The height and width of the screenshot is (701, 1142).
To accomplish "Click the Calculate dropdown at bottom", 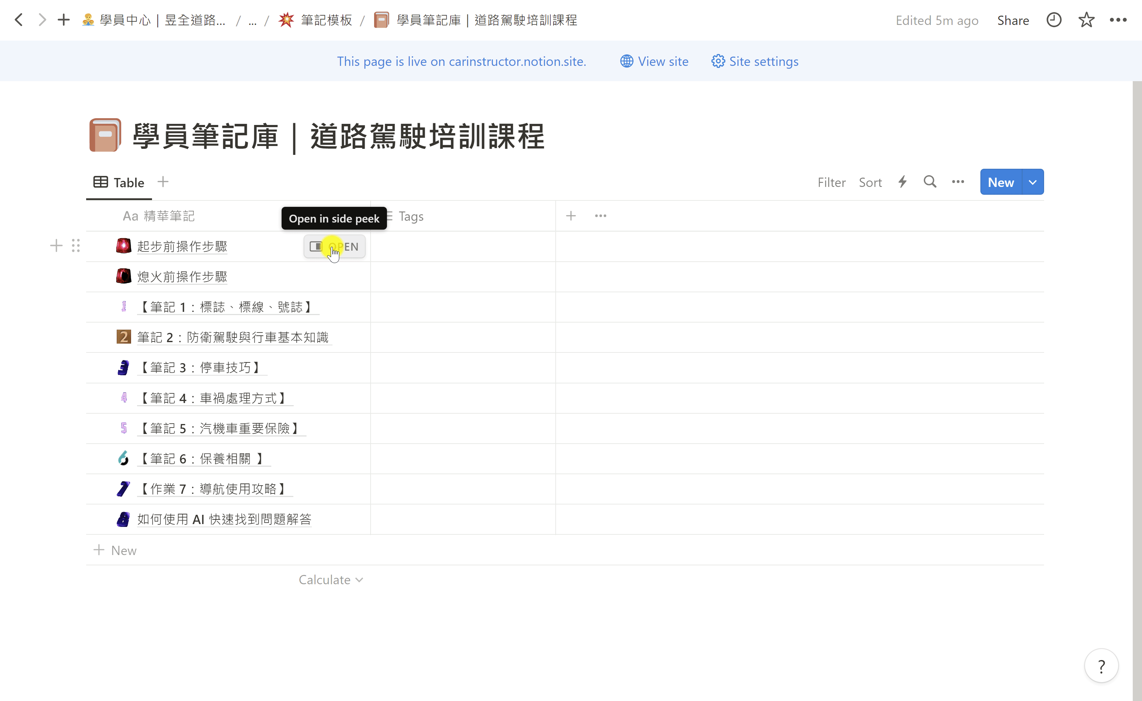I will point(330,579).
